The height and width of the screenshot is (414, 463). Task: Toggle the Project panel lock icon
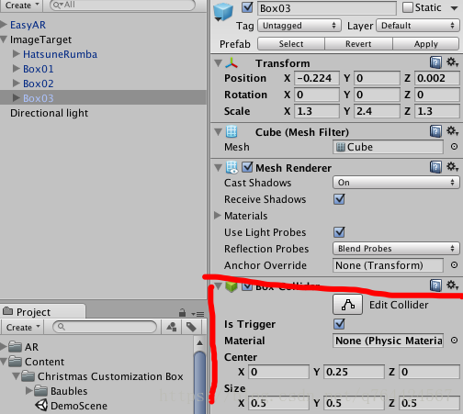coord(182,312)
